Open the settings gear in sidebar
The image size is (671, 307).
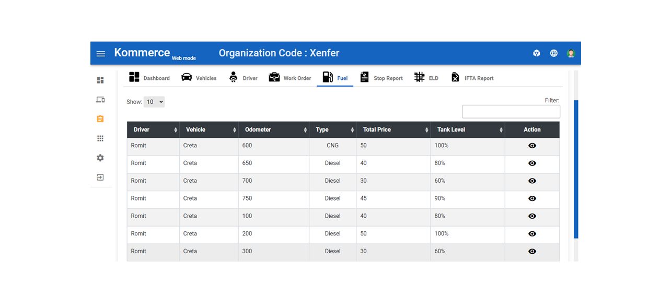(100, 158)
